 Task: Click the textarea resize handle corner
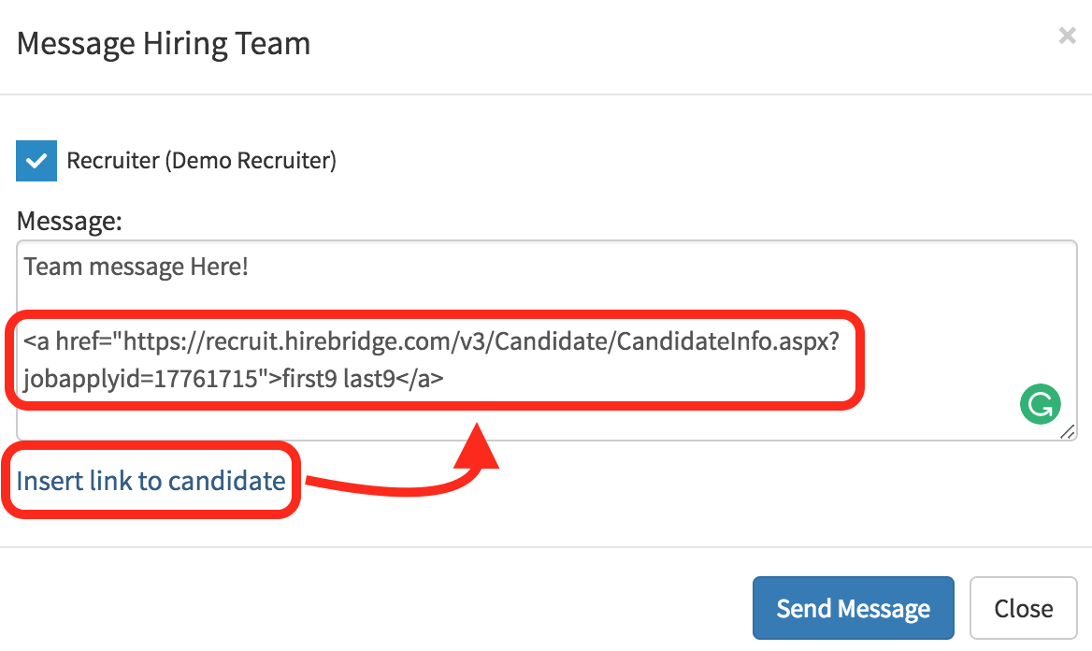tap(1067, 431)
